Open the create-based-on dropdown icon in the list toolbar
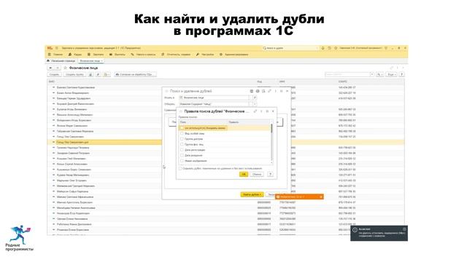 tap(107, 74)
